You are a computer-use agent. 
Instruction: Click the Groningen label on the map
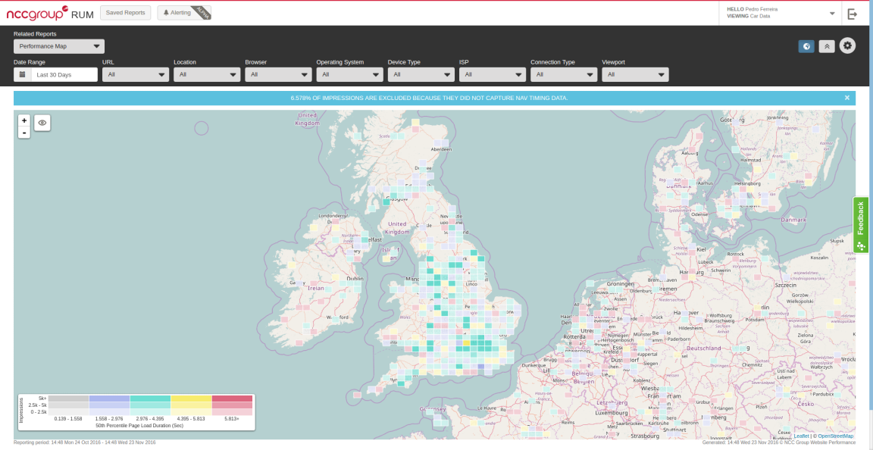pos(621,283)
